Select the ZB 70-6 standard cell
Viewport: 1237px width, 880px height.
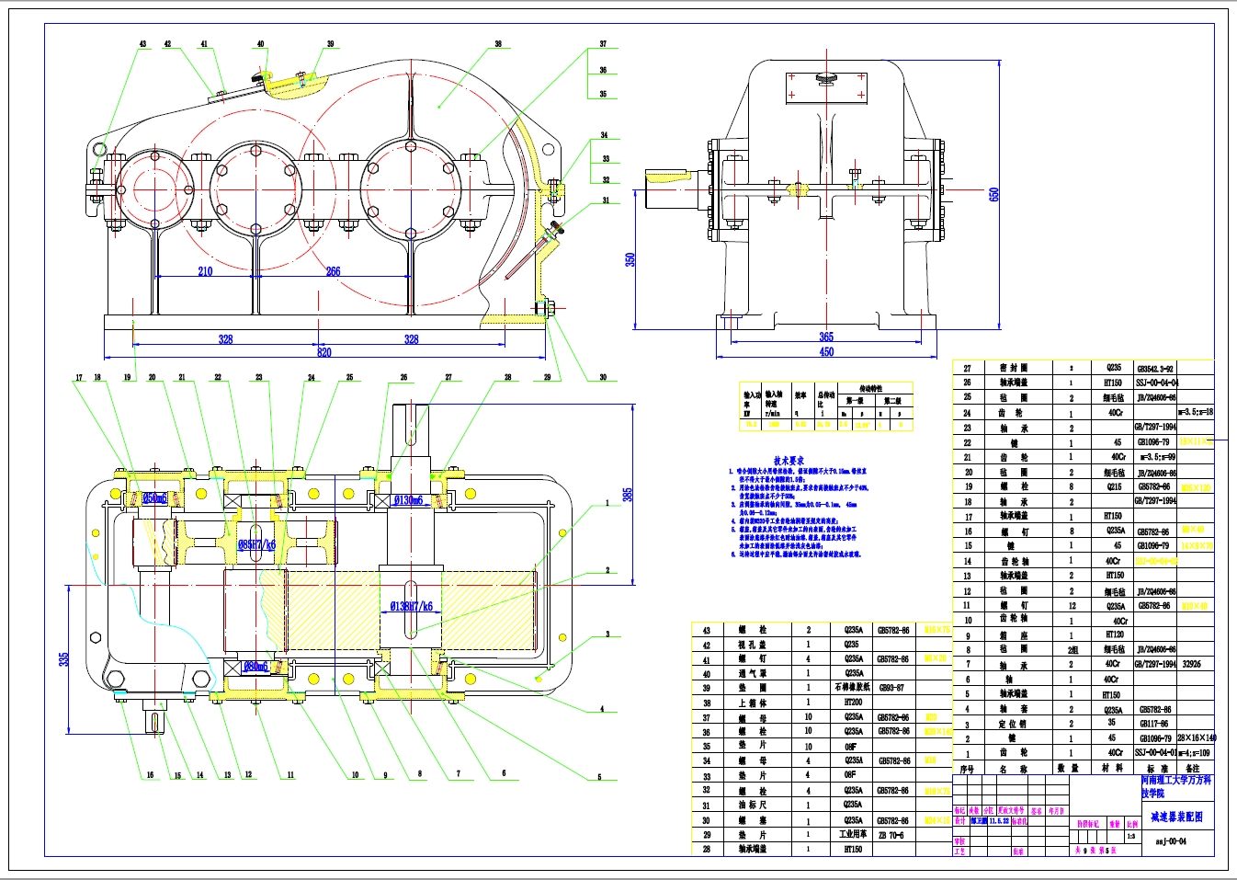coord(891,835)
